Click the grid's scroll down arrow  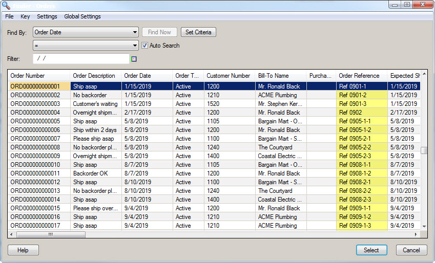pos(424,227)
